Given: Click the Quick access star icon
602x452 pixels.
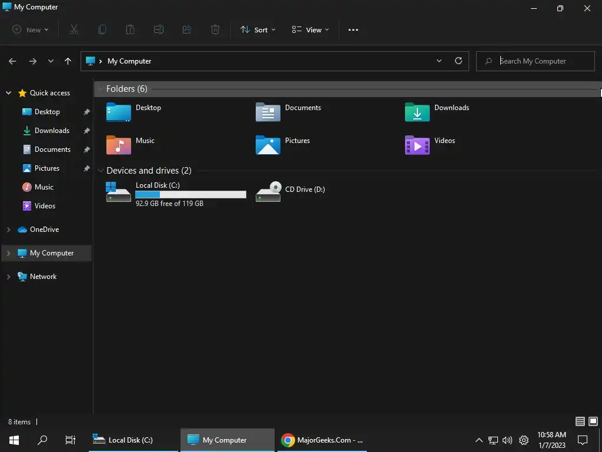Looking at the screenshot, I should click(x=22, y=92).
